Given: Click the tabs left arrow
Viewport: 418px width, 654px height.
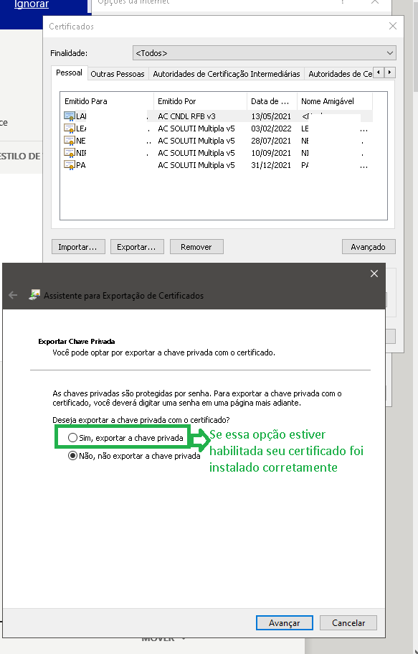Looking at the screenshot, I should tap(379, 73).
